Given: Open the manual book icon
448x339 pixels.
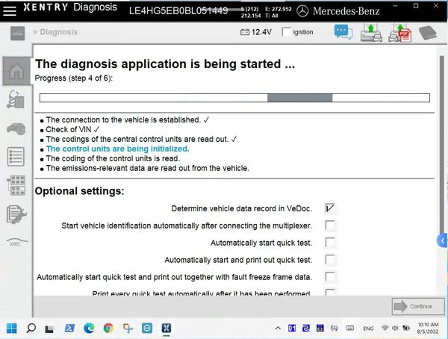Looking at the screenshot, I should point(428,33).
